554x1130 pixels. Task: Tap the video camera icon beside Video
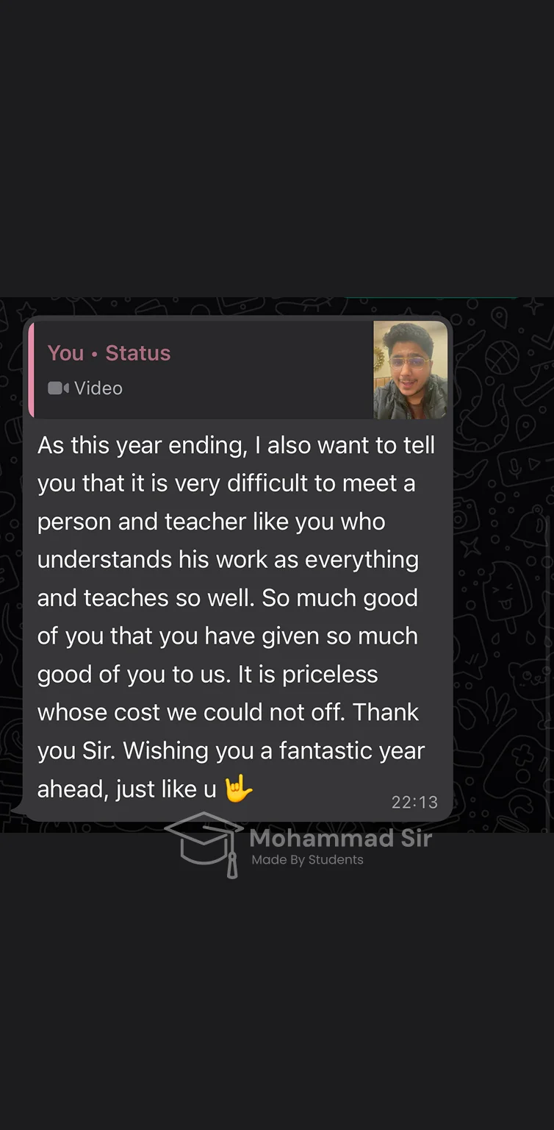pos(58,388)
